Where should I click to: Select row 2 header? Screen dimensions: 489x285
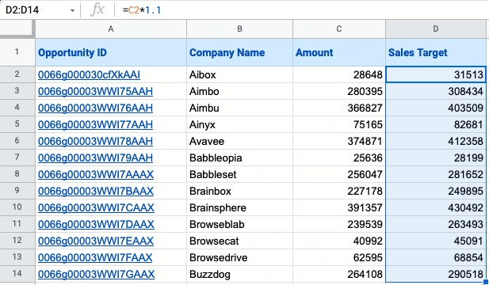17,74
